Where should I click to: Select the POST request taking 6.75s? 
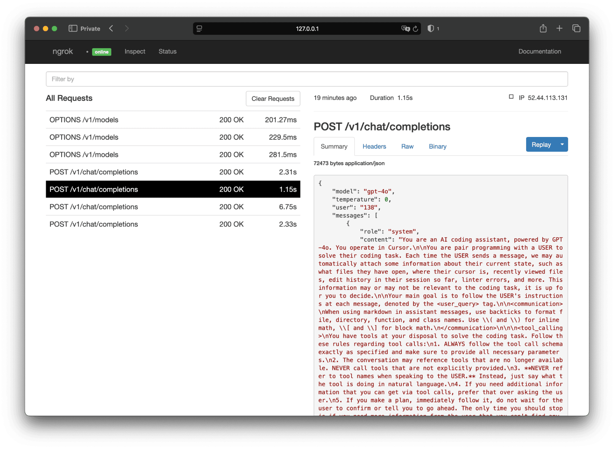(x=173, y=207)
